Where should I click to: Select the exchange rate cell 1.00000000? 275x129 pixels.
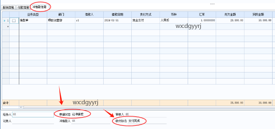point(202,20)
